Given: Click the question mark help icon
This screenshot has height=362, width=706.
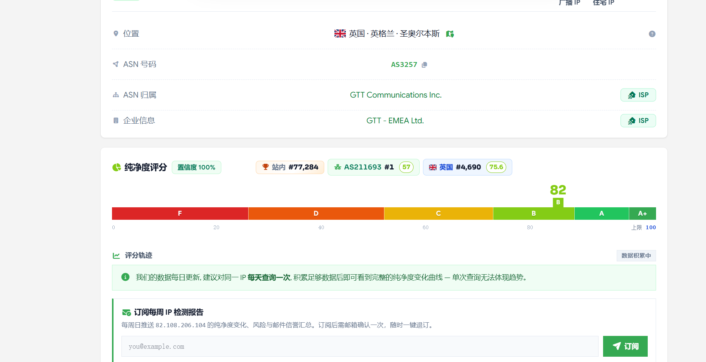Looking at the screenshot, I should [652, 34].
